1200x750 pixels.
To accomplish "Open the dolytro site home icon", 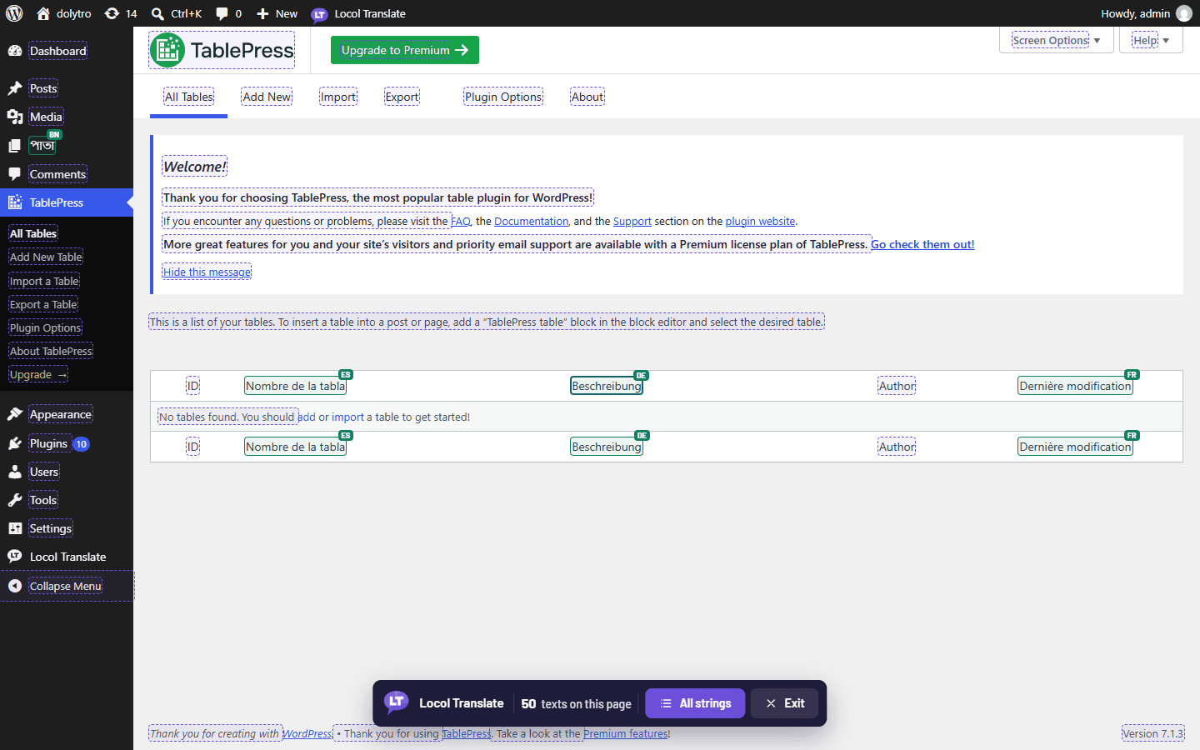I will click(43, 13).
